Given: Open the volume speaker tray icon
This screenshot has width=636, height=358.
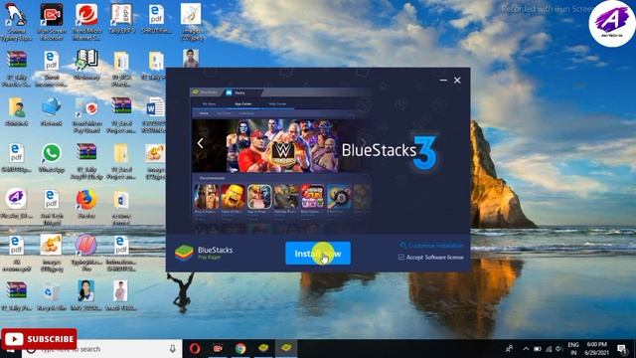Looking at the screenshot, I should tap(559, 349).
